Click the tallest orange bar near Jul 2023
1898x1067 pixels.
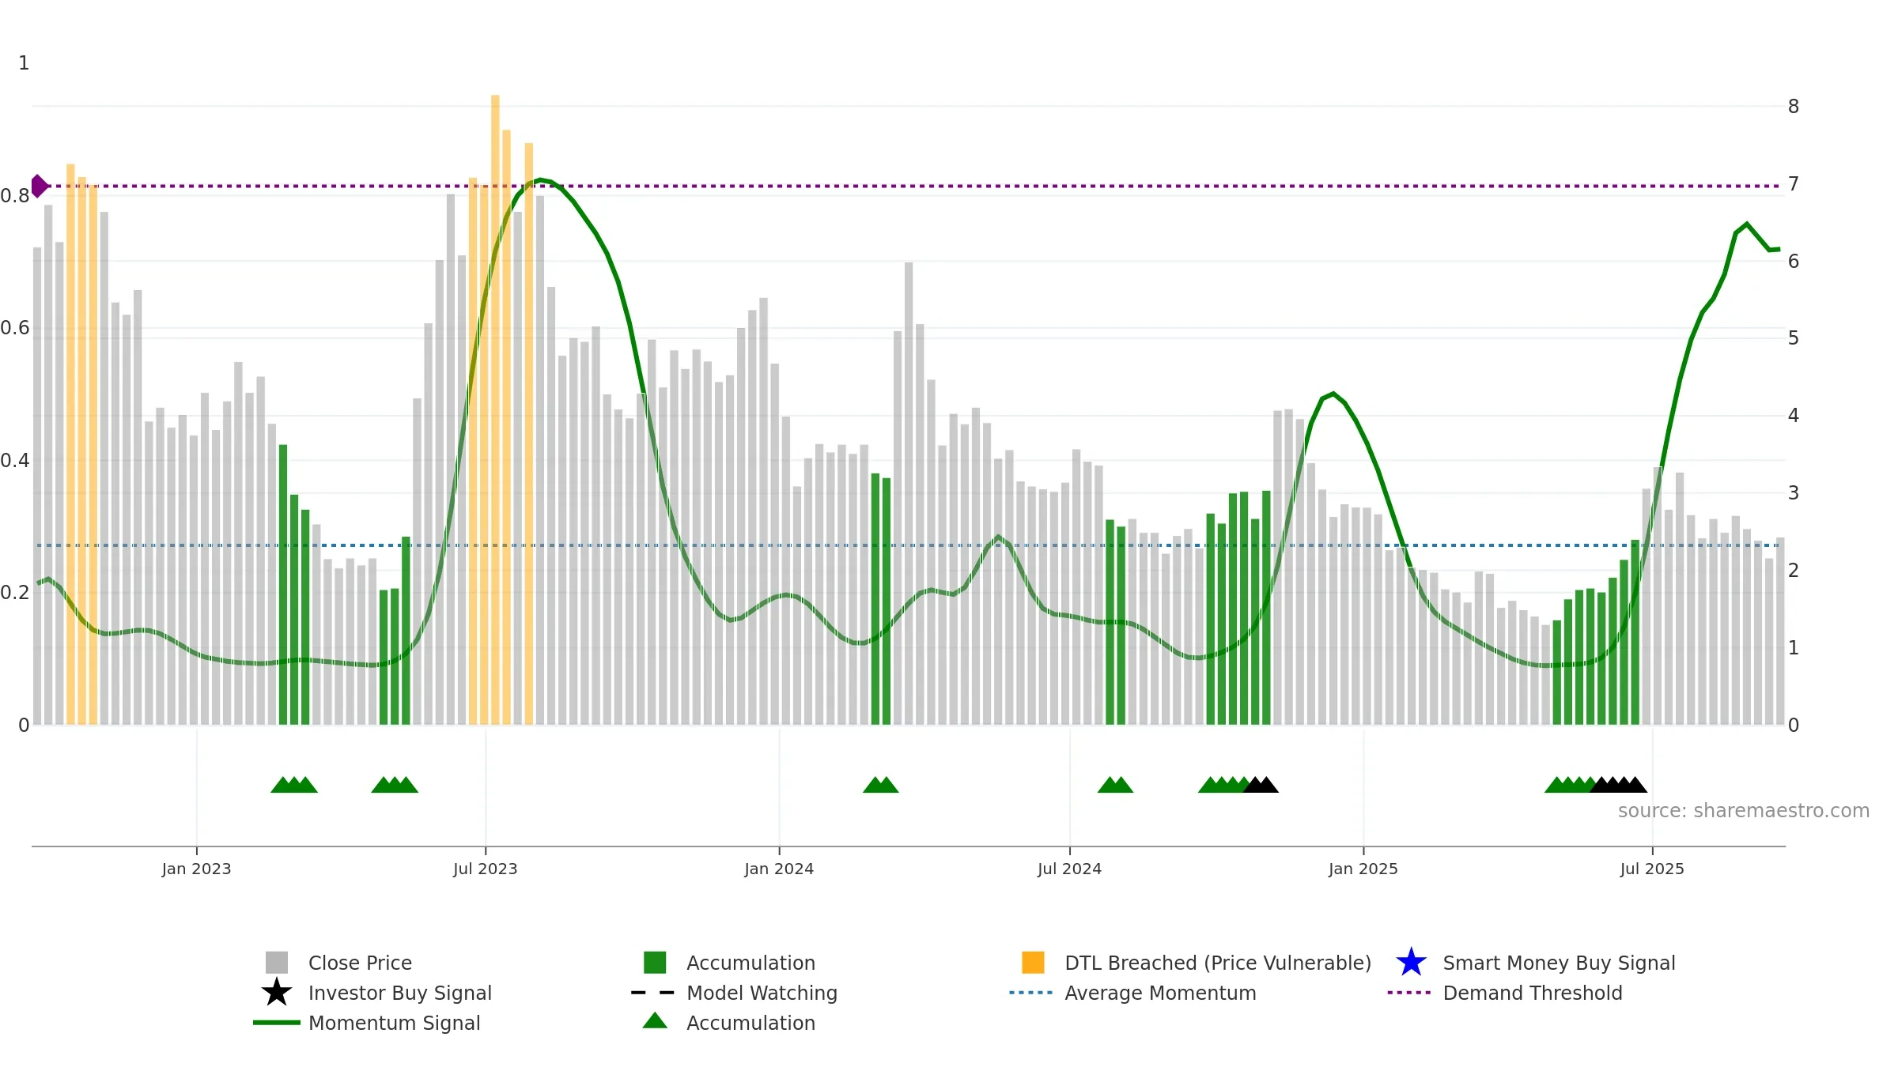point(495,409)
